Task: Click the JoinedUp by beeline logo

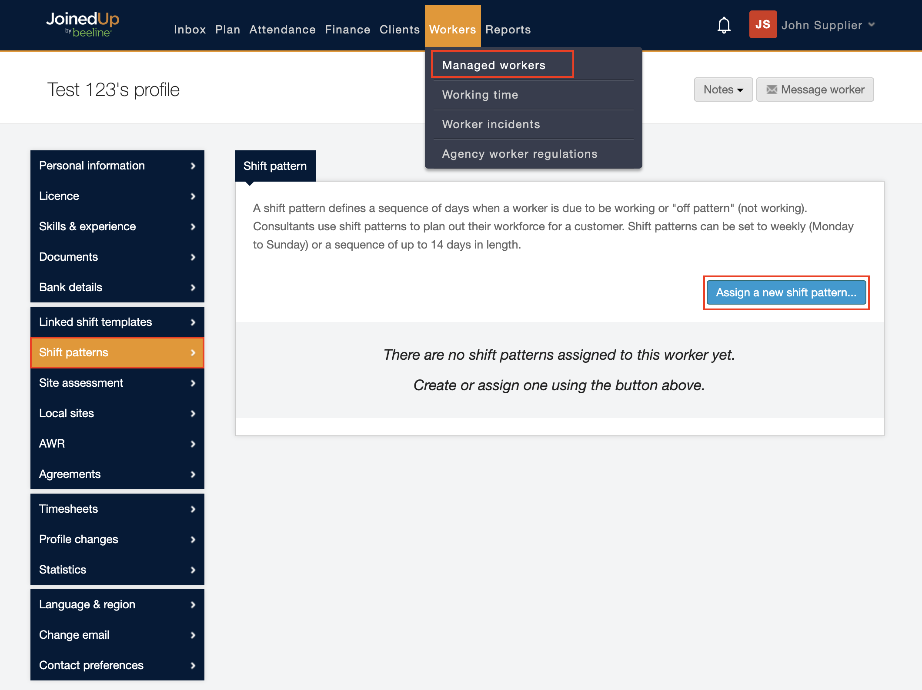Action: click(83, 24)
